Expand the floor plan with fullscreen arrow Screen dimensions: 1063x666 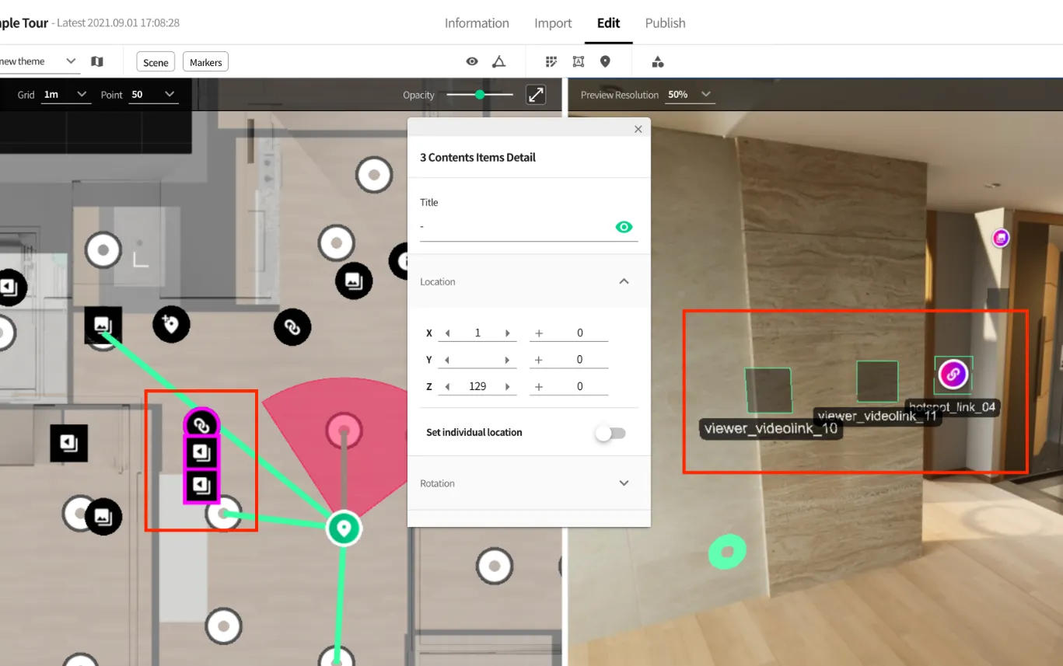pos(536,95)
